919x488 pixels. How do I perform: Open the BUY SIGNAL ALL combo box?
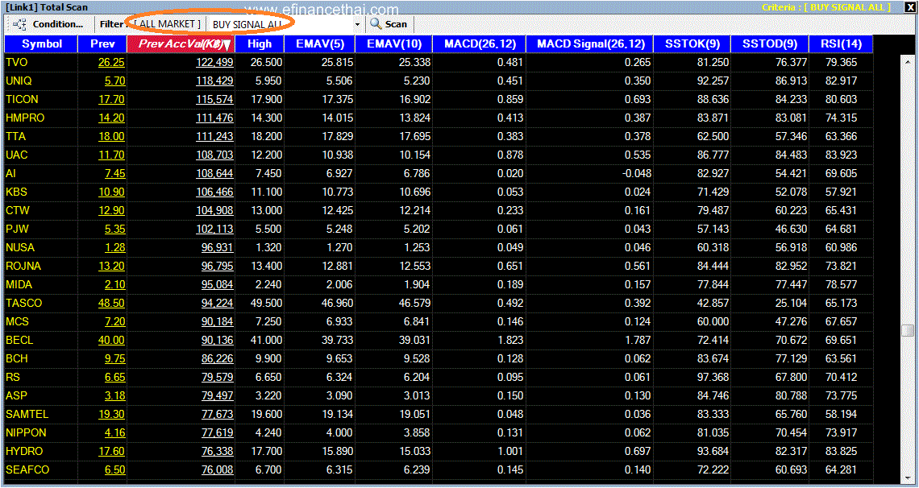pos(285,25)
